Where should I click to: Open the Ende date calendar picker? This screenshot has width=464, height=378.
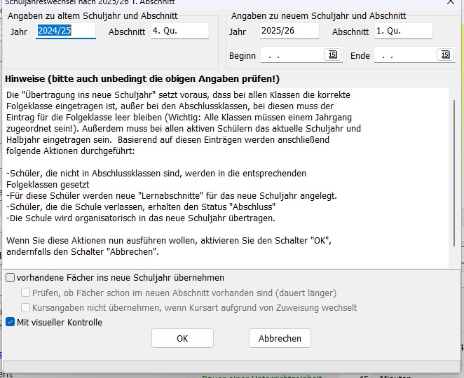point(445,55)
